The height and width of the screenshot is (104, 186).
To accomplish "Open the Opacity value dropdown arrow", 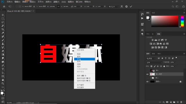I will [x=176, y=62].
